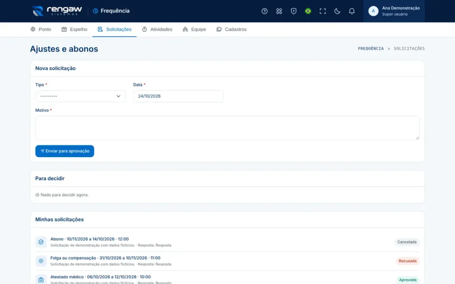The height and width of the screenshot is (284, 455).
Task: Select the Folga ou compensação request title
Action: [x=105, y=258]
